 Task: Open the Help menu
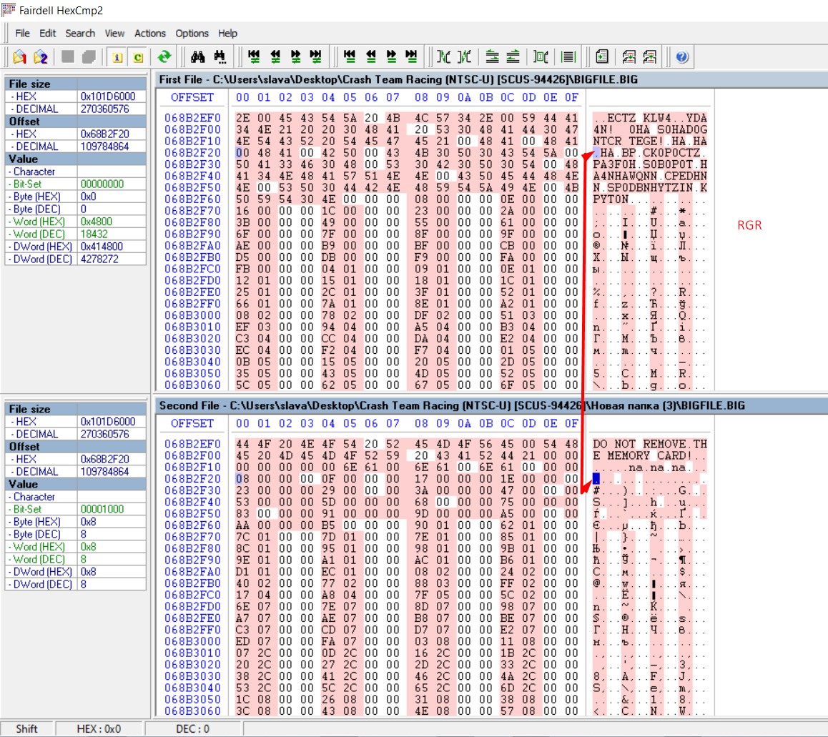pyautogui.click(x=227, y=34)
